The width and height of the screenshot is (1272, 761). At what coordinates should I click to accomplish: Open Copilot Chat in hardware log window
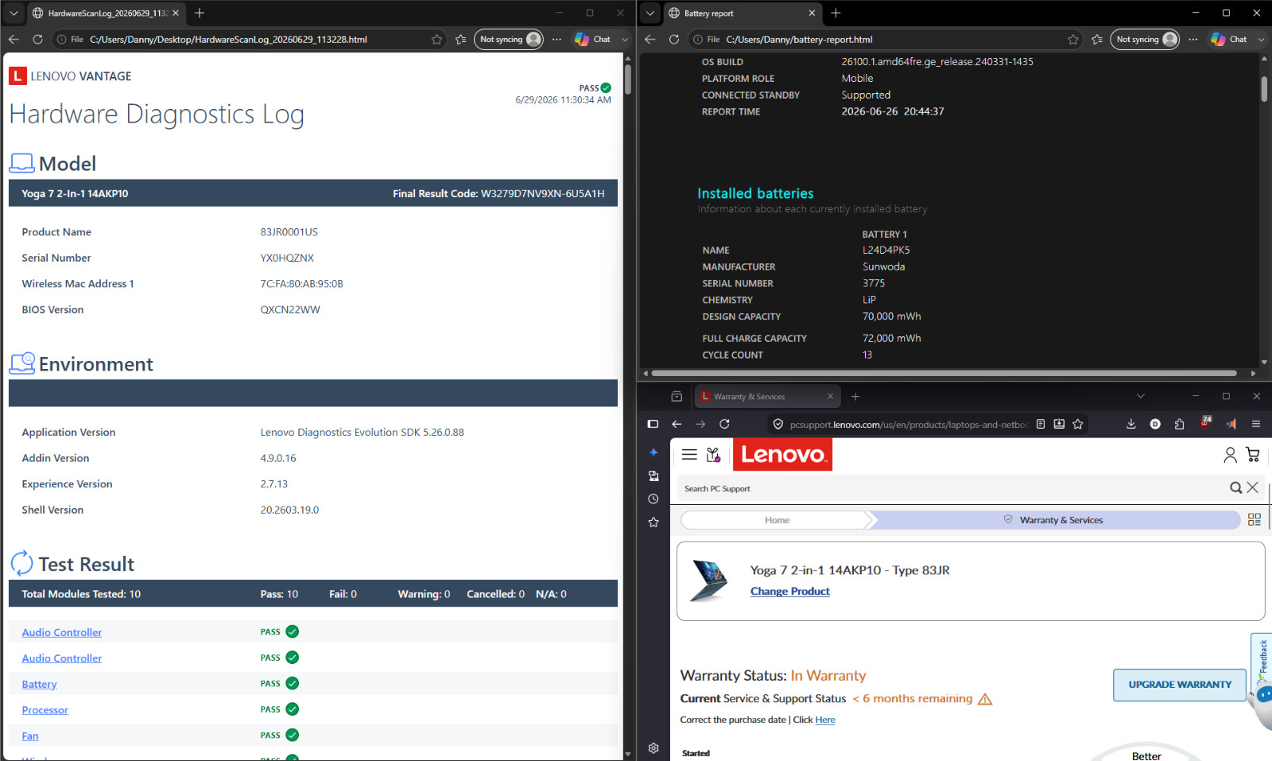(592, 39)
